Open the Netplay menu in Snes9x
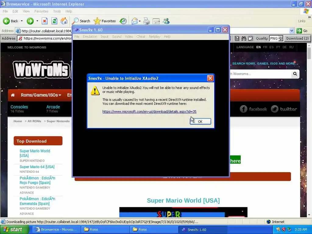Screen dimensions: 312x234 tap(154, 37)
